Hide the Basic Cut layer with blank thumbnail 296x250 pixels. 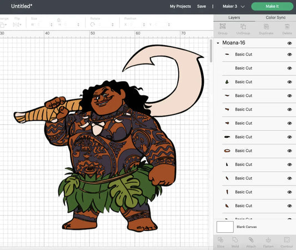coord(289,68)
